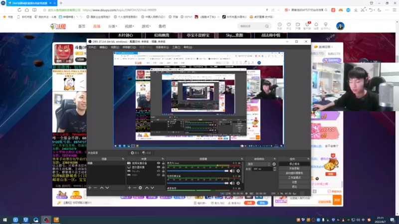Expand 游戏 dropdown in Douyu navigation
399x224 pixels.
pyautogui.click(x=146, y=26)
